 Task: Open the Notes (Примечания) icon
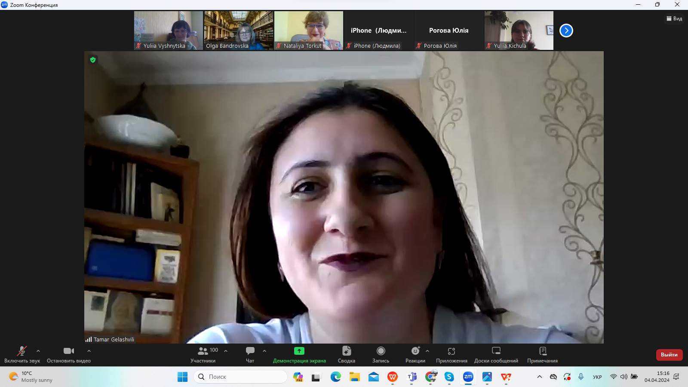(542, 351)
